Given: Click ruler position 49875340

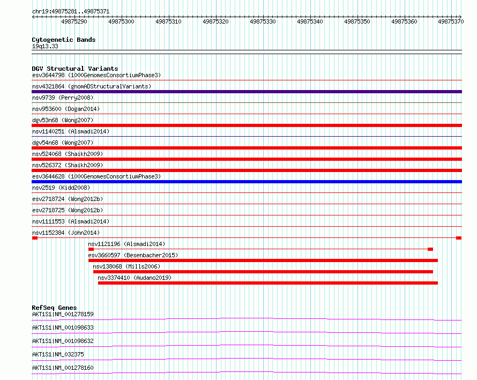Looking at the screenshot, I should click(x=310, y=21).
